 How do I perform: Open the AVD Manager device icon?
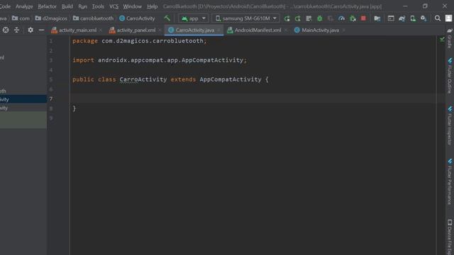(413, 18)
